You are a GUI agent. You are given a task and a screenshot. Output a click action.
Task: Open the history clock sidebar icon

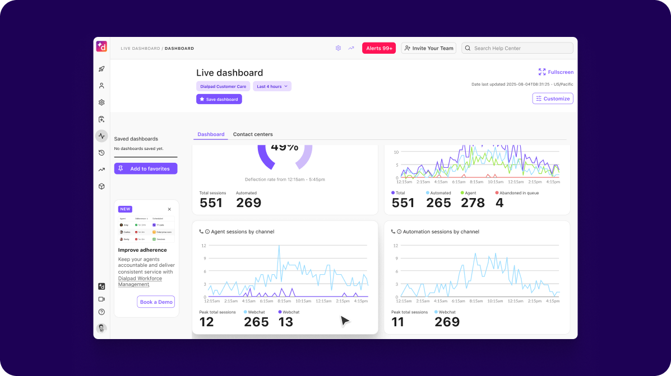coord(101,153)
